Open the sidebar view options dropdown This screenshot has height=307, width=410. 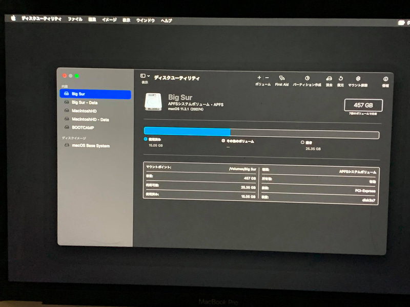pyautogui.click(x=145, y=76)
